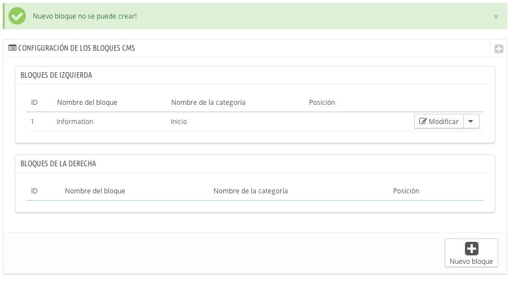
Task: Click 'Posición' header in the left blocks table
Action: 321,103
